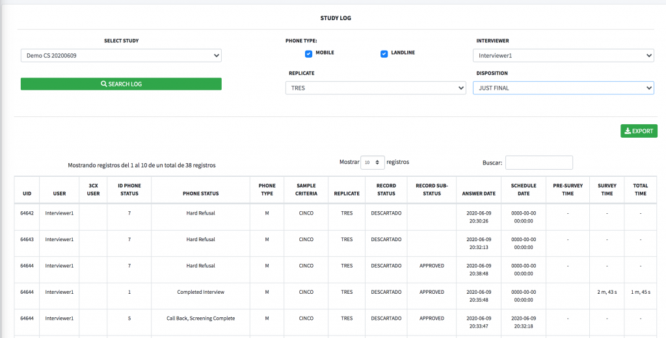Click the Export download button
Image resolution: width=666 pixels, height=338 pixels.
639,131
